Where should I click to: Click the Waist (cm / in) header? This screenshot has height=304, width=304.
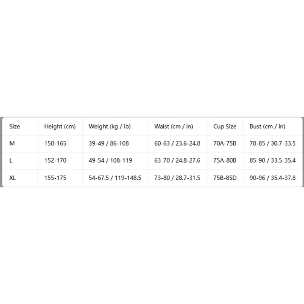pyautogui.click(x=174, y=127)
